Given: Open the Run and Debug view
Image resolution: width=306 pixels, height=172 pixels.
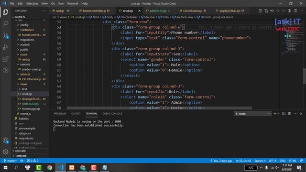Looking at the screenshot, I should pos(5,47).
